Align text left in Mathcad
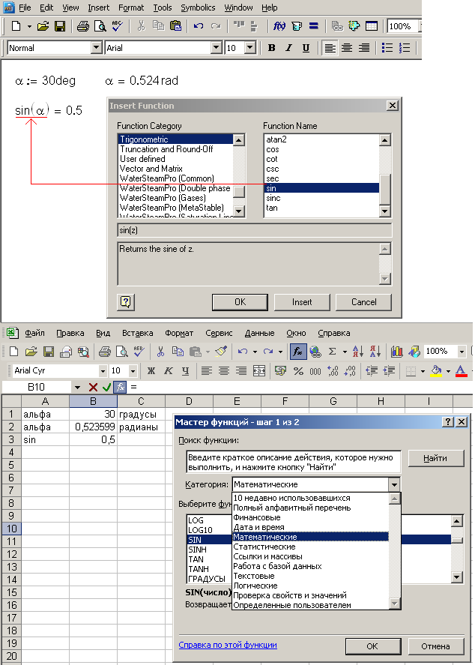 pyautogui.click(x=330, y=48)
